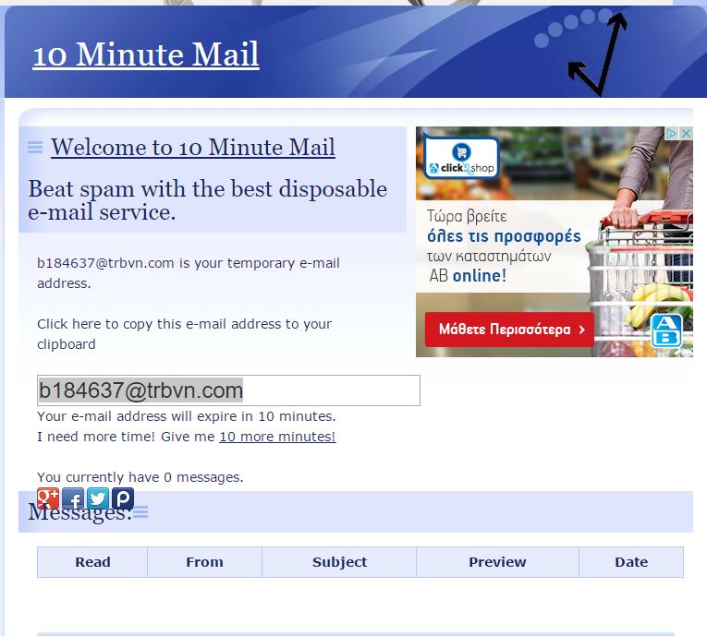Click the Pinterest share icon
Viewport: 707px width, 636px height.
[123, 498]
